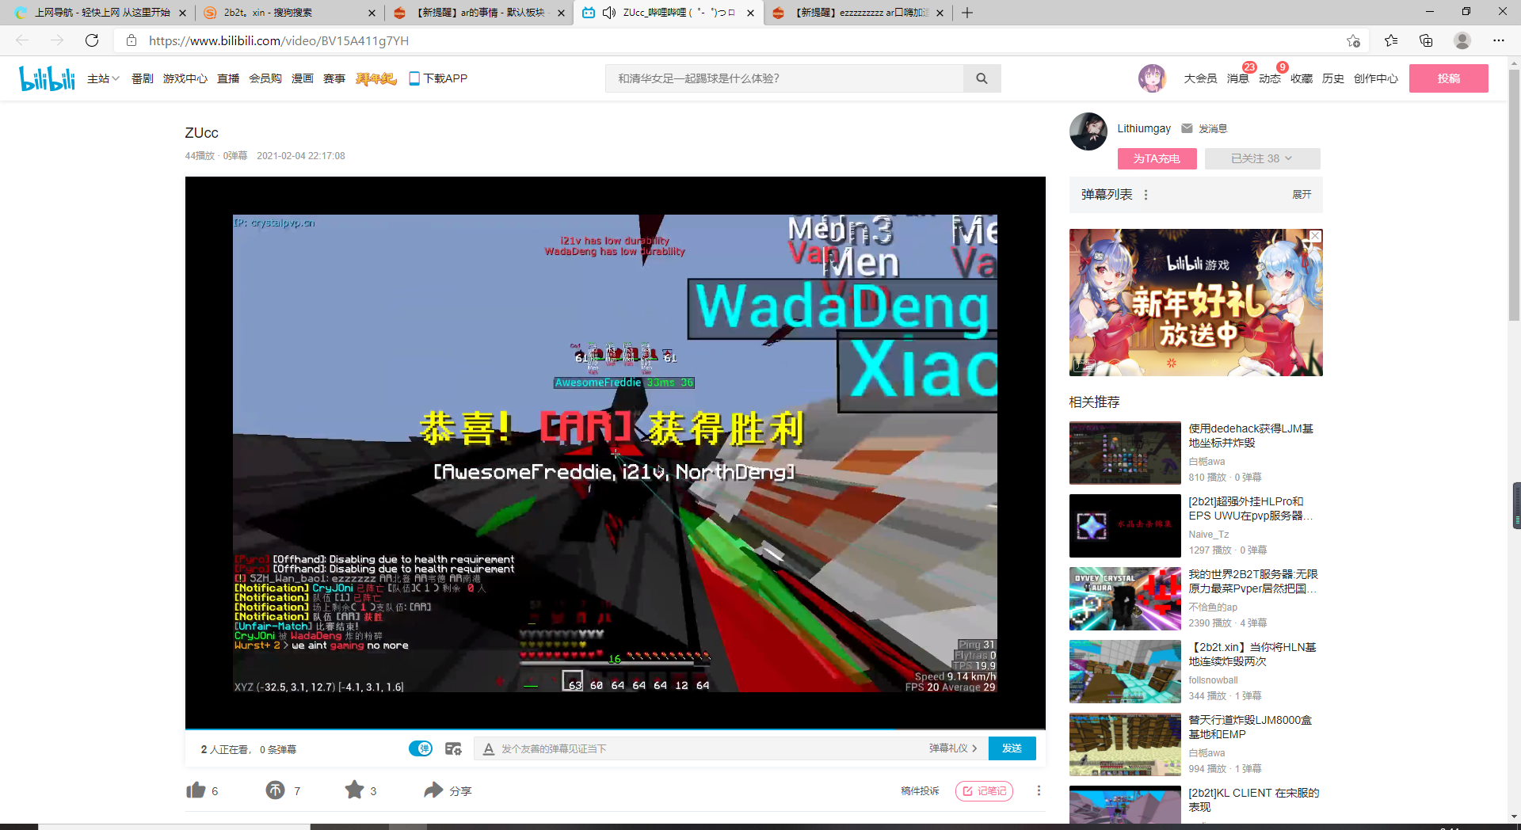Toggle the danmaku display switch
Viewport: 1521px width, 830px height.
(x=421, y=748)
